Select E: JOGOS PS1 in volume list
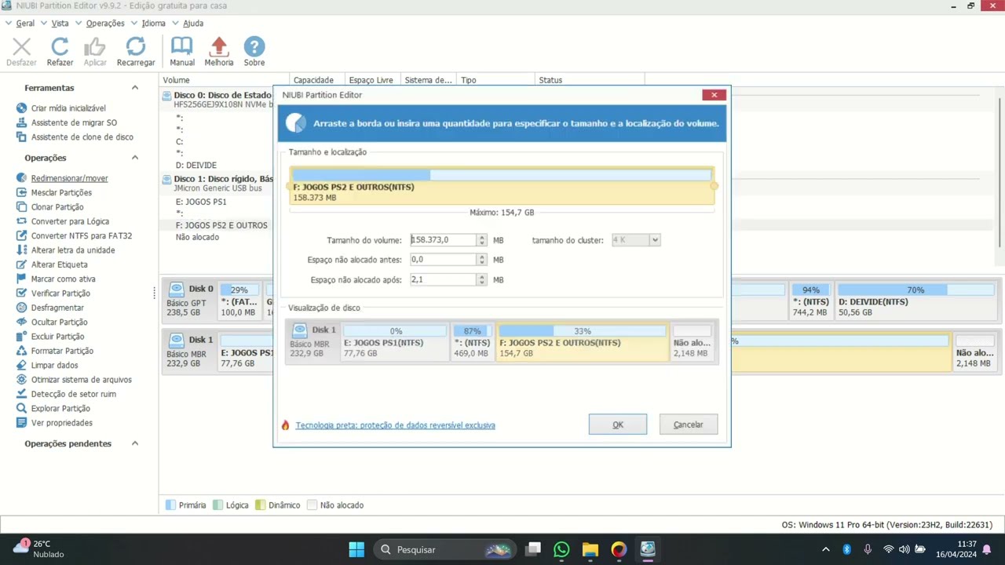 point(201,202)
